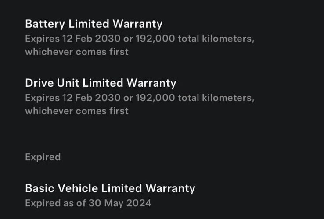Click 'whichever comes first' under Drive Unit warranty

click(76, 111)
